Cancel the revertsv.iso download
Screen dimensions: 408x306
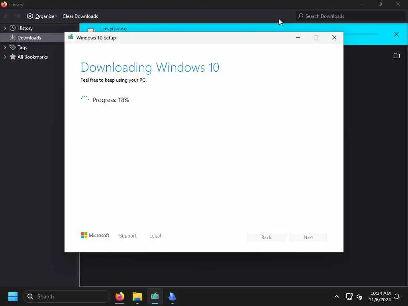pos(396,34)
